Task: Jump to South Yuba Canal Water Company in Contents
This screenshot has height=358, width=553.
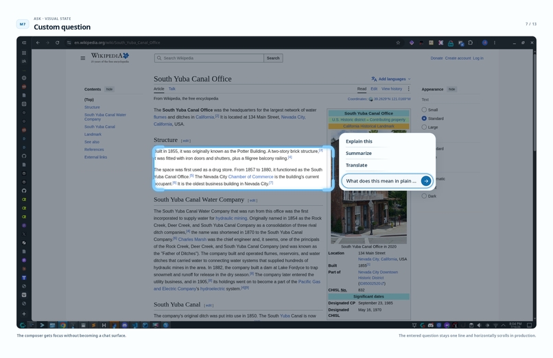Action: coord(105,117)
